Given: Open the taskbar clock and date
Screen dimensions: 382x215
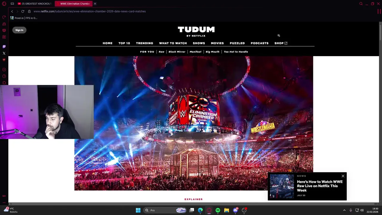Looking at the screenshot, I should coord(372,210).
